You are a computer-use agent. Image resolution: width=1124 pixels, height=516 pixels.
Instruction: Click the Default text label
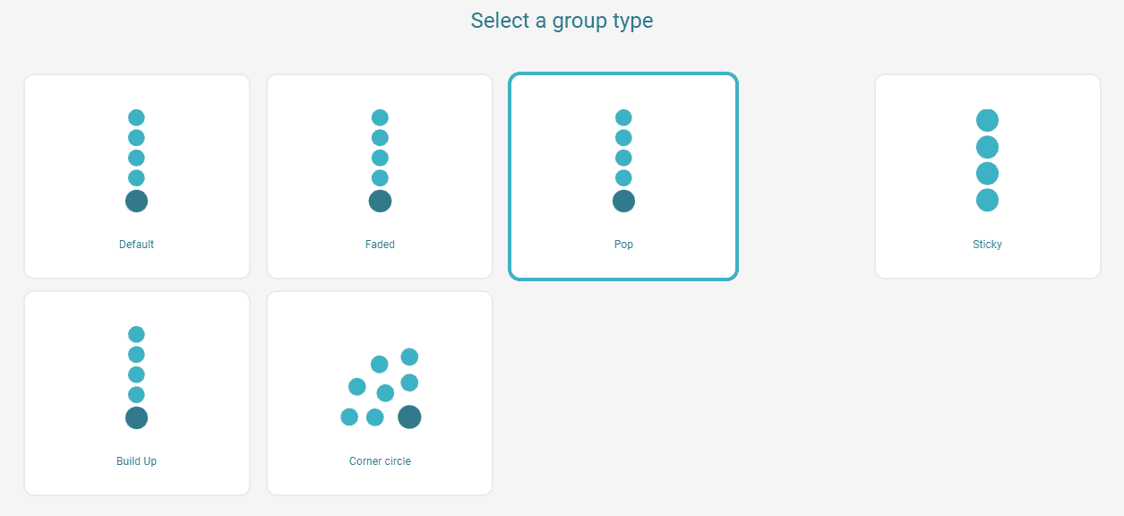[136, 244]
